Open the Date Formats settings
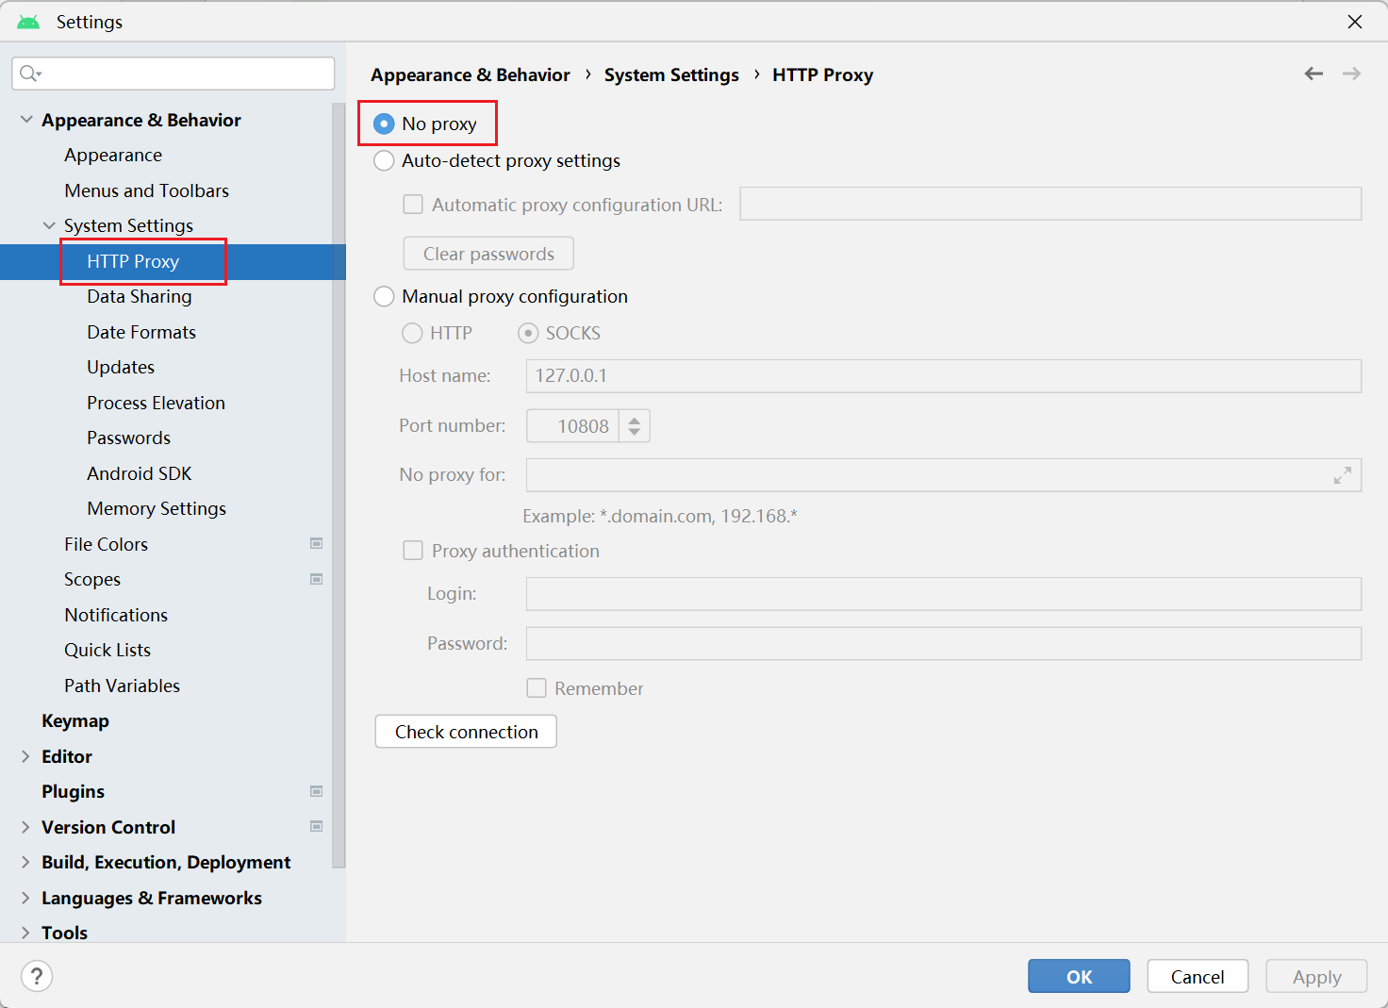This screenshot has width=1388, height=1008. click(x=141, y=332)
